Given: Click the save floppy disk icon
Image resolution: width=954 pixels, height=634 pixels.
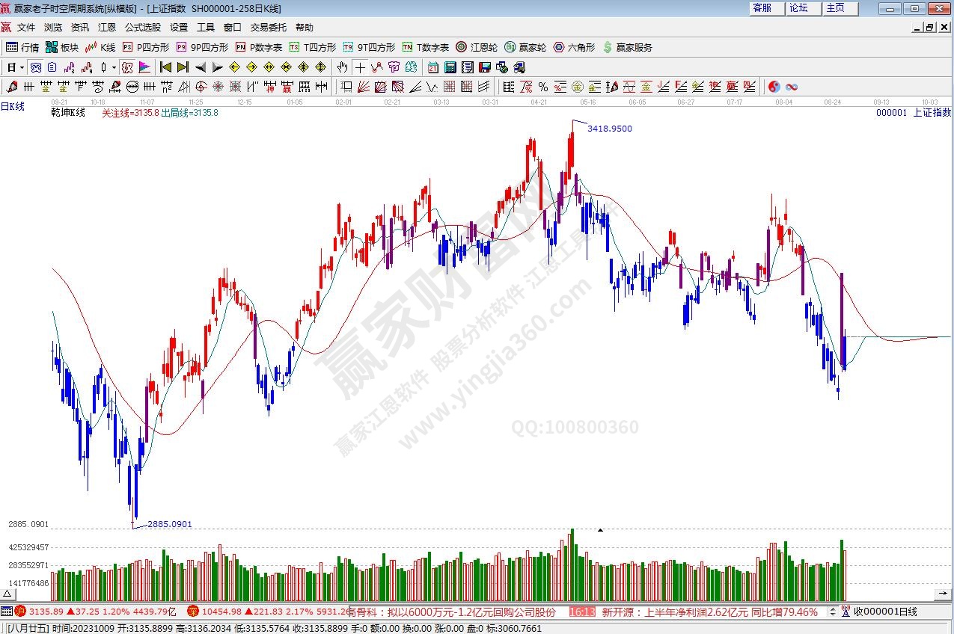Looking at the screenshot, I should coord(484,67).
